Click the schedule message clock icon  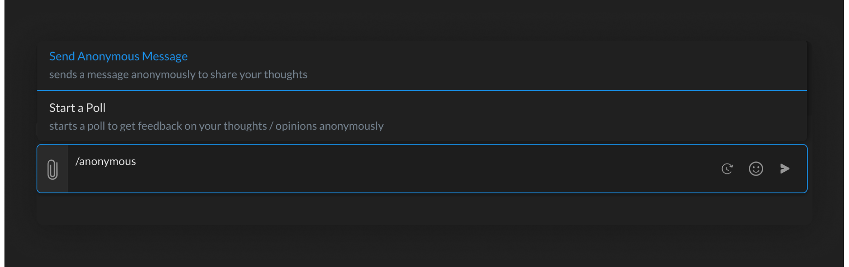tap(727, 168)
